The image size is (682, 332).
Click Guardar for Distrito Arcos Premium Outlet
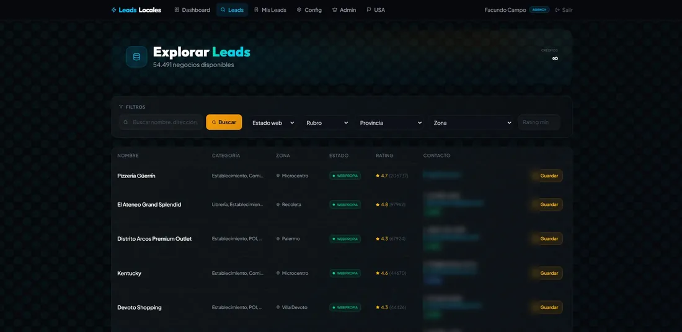(x=549, y=239)
